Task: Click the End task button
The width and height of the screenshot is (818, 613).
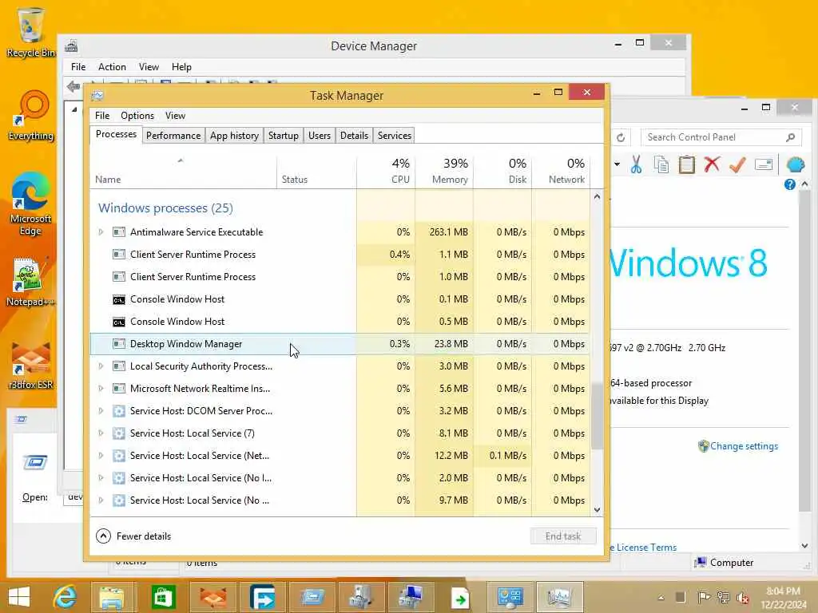Action: pos(563,536)
